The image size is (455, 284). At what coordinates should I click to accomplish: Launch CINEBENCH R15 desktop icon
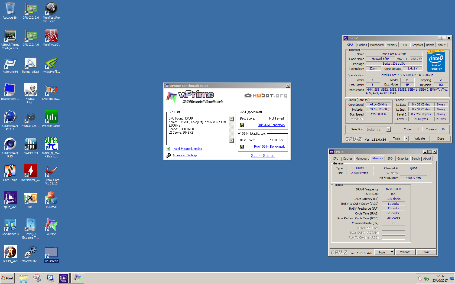pyautogui.click(x=10, y=148)
